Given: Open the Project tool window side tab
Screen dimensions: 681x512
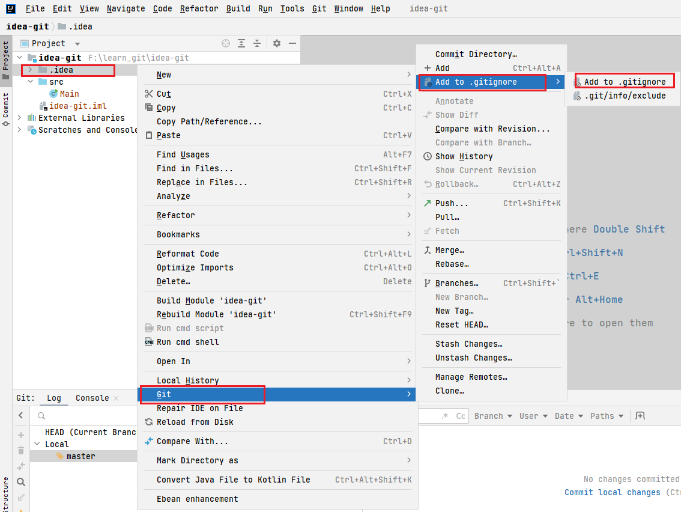Looking at the screenshot, I should click(x=5, y=60).
